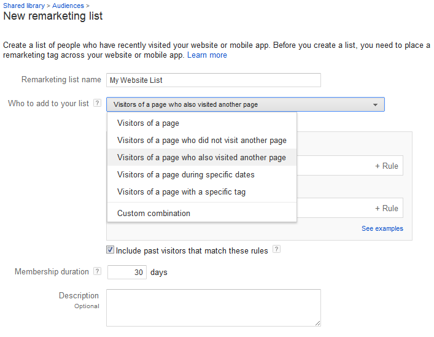Open the See examples link

[x=382, y=228]
